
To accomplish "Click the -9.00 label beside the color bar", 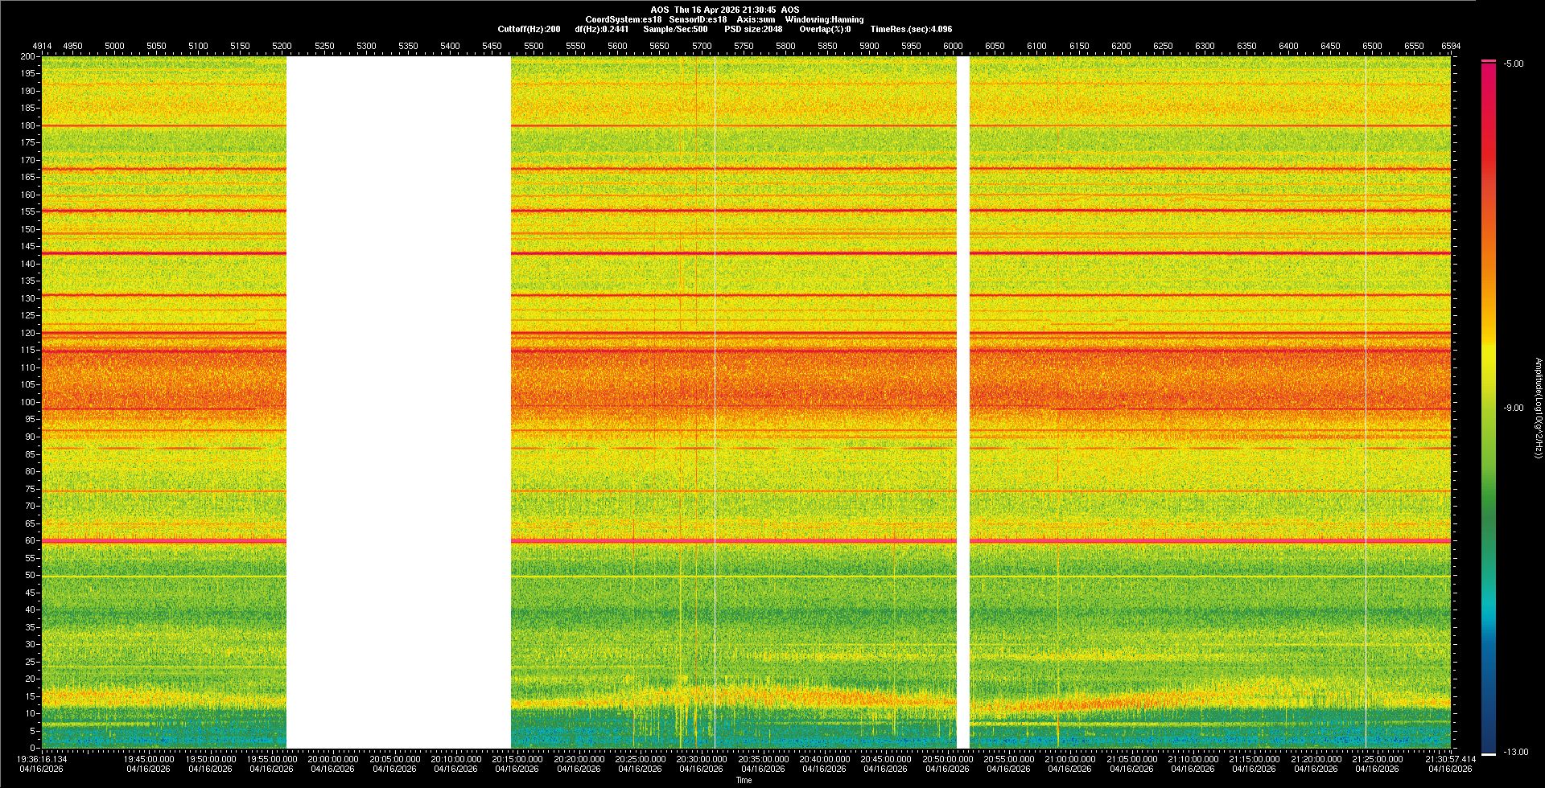I will [x=1513, y=408].
